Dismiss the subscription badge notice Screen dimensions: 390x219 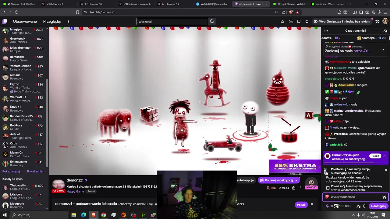pyautogui.click(x=385, y=156)
